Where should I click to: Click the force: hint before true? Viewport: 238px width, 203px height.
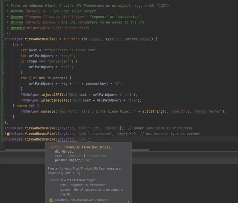click(x=176, y=111)
